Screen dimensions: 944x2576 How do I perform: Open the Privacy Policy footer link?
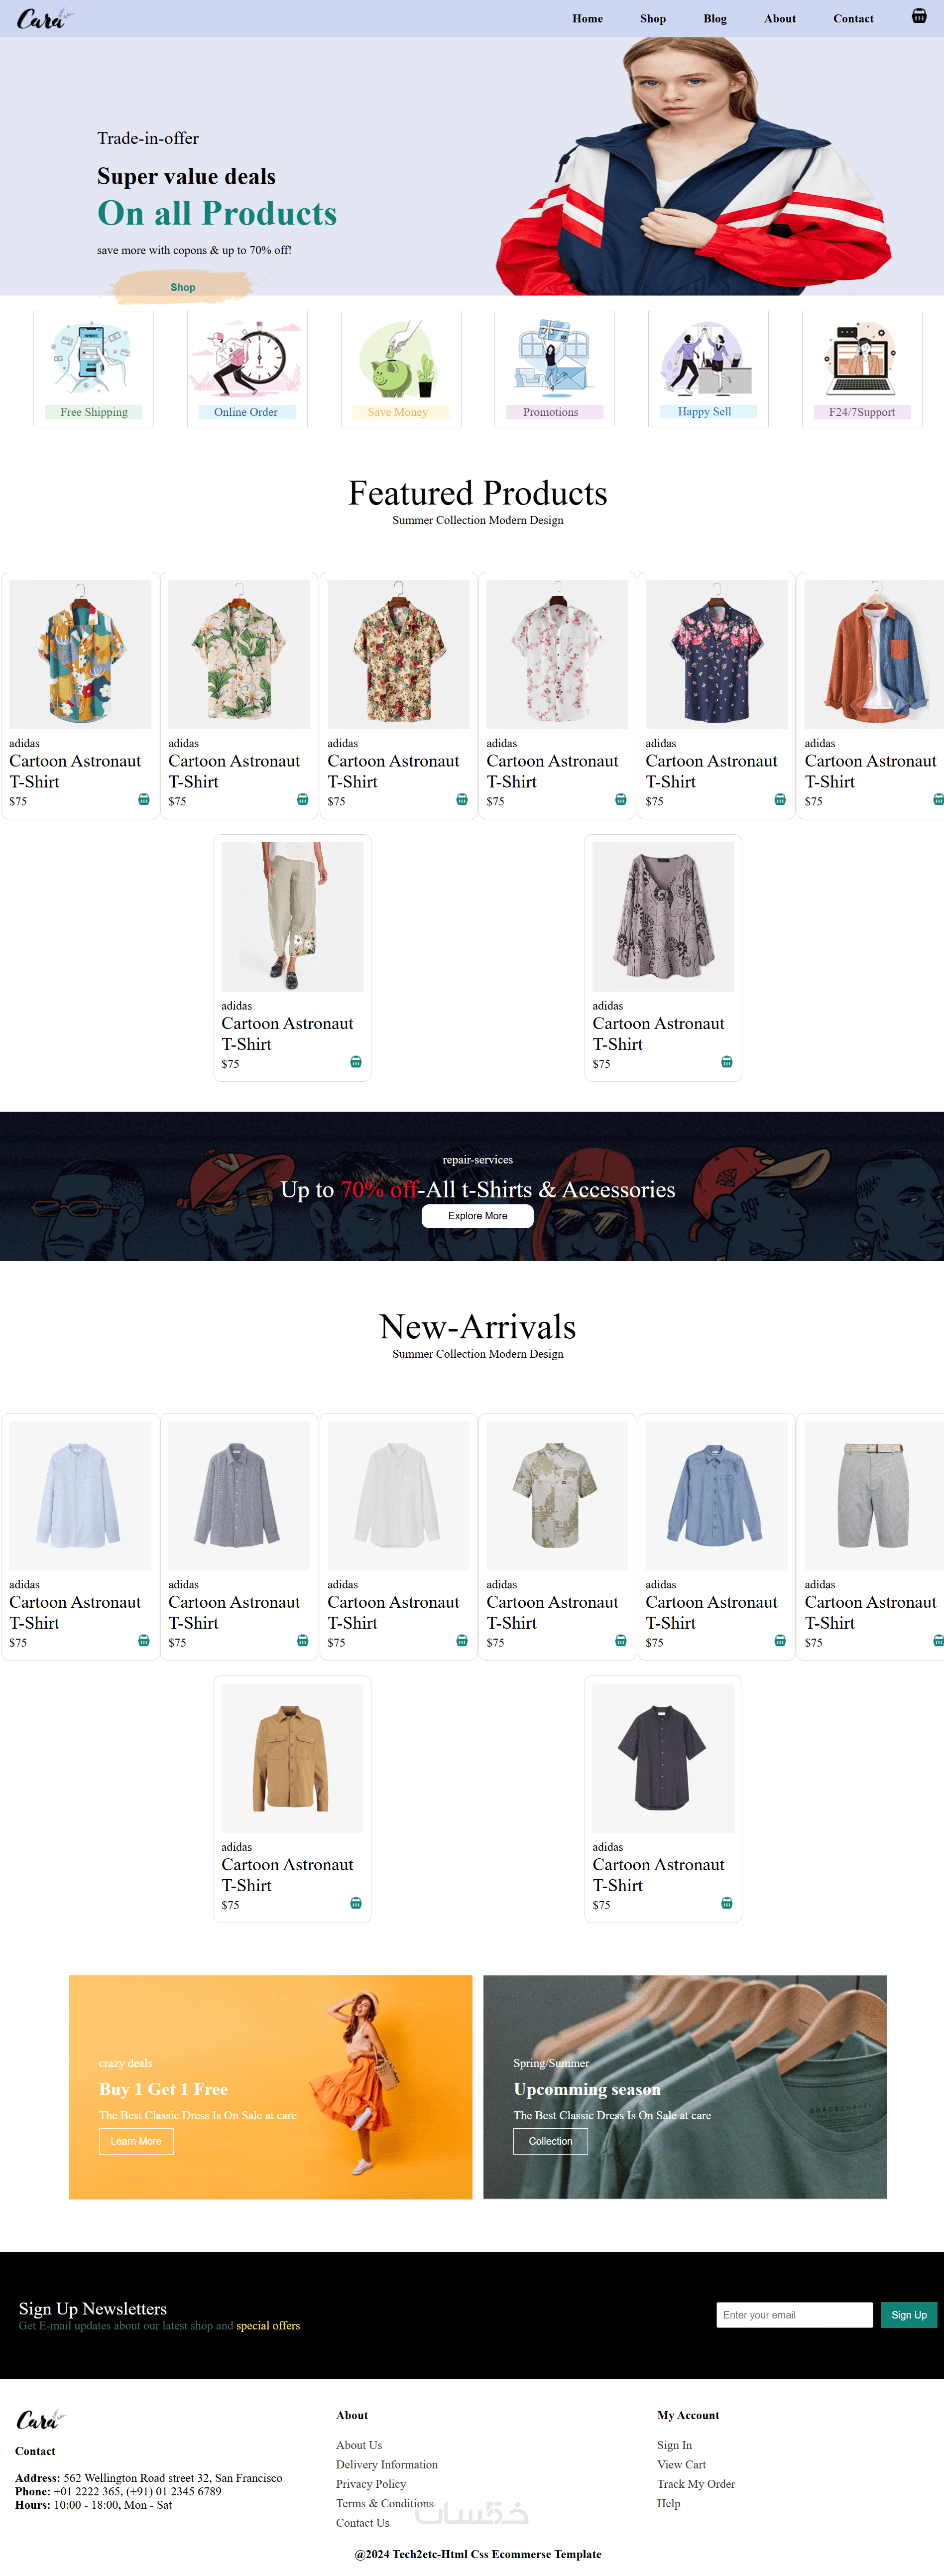point(371,2484)
